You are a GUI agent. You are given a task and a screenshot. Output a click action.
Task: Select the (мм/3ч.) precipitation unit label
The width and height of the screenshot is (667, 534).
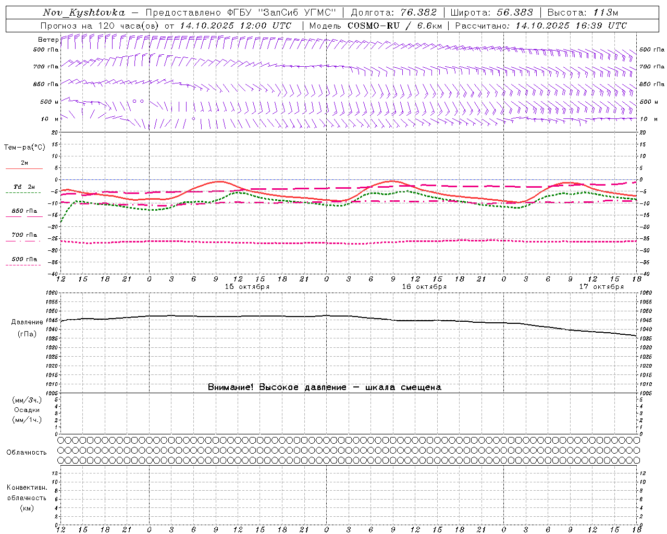[x=27, y=400]
